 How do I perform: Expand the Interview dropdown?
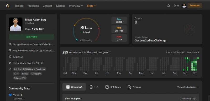[x=76, y=6]
